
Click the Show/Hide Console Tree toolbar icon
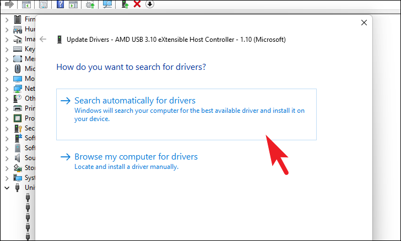tap(26, 4)
